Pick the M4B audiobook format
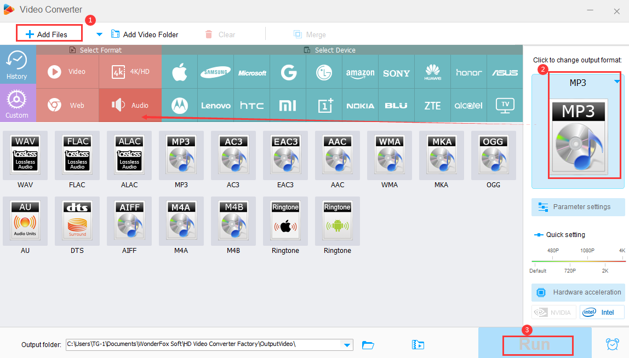 pos(233,221)
